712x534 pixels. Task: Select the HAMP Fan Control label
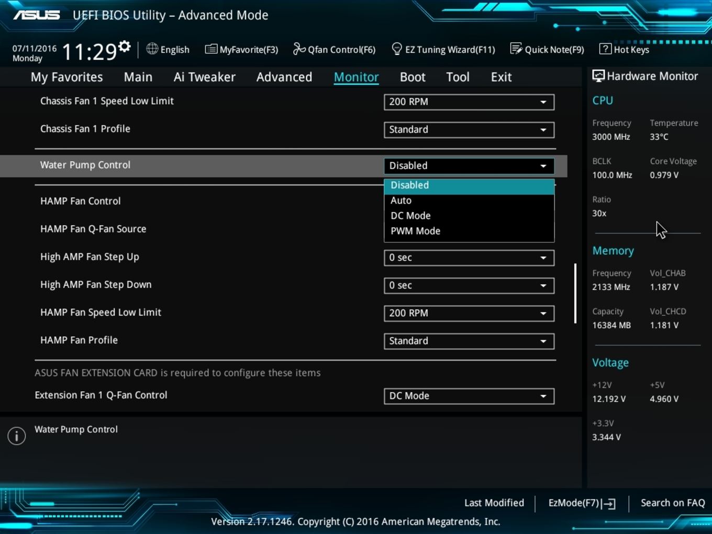coord(81,201)
